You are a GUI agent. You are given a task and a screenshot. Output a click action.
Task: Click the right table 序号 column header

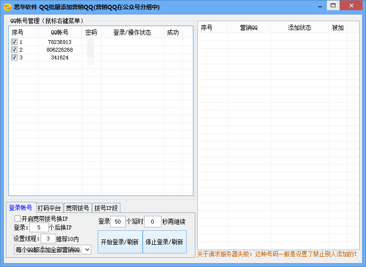coord(212,28)
